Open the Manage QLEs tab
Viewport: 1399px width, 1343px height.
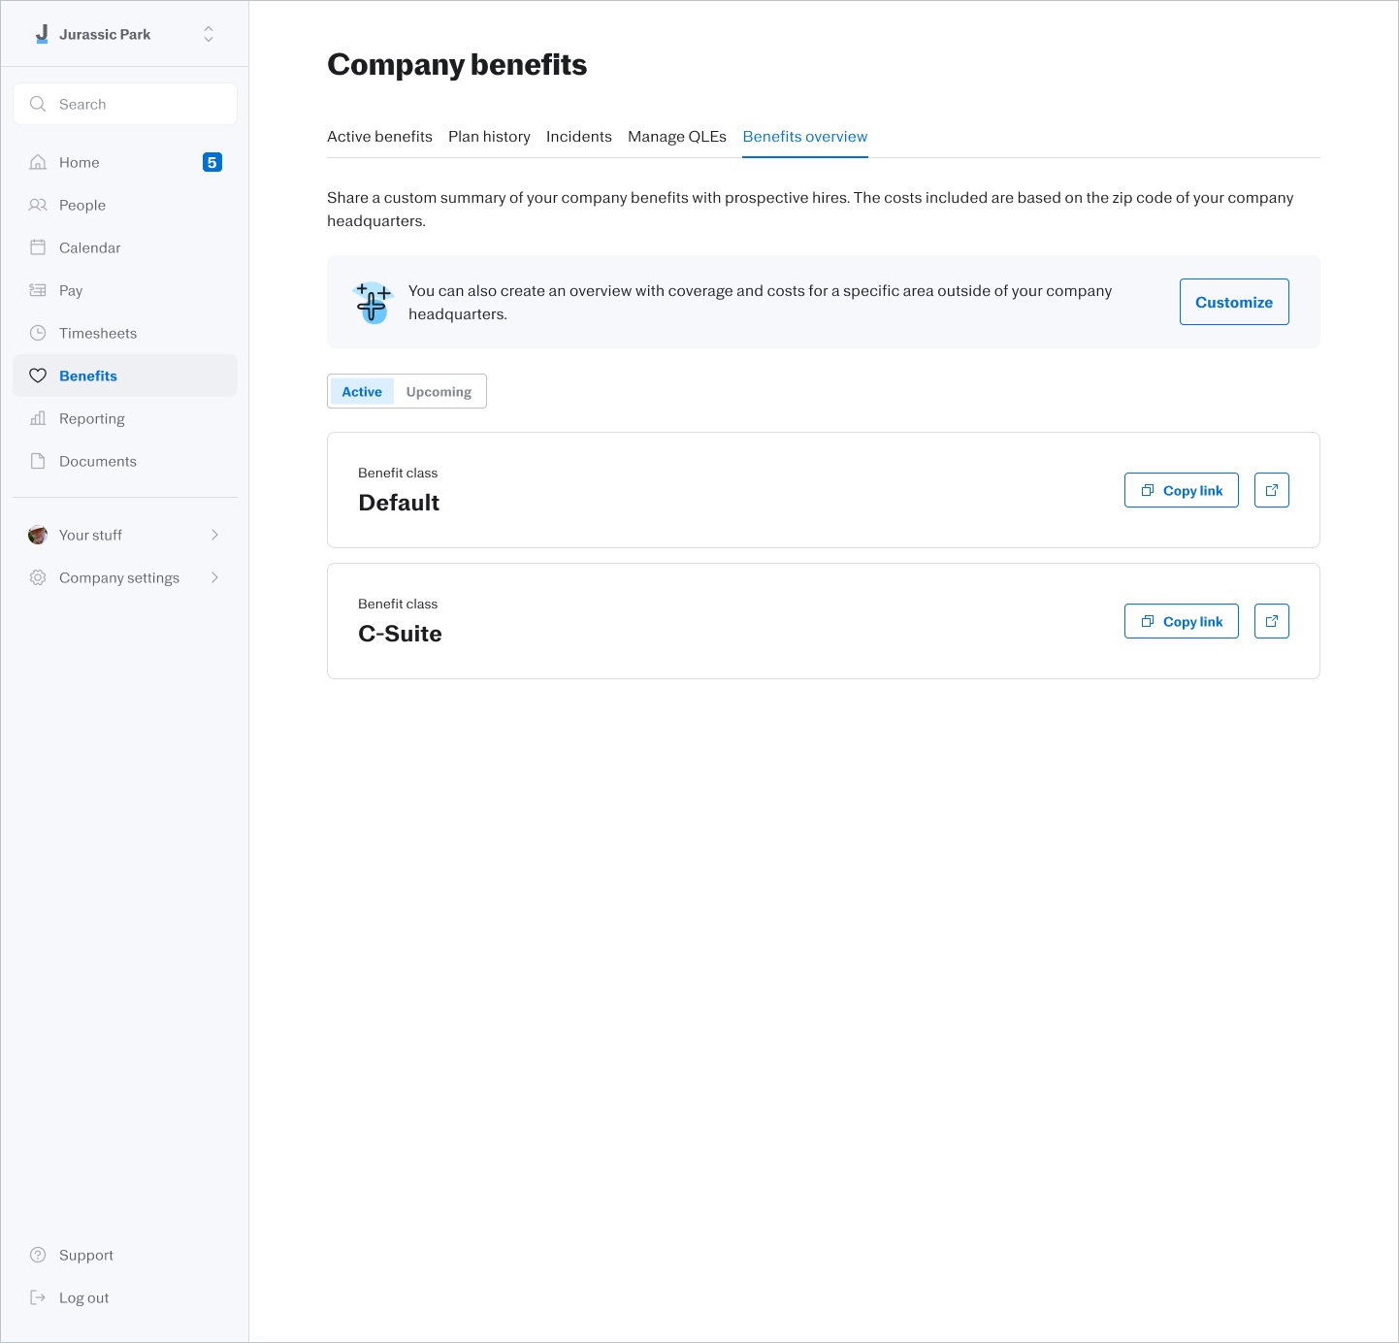click(x=676, y=136)
